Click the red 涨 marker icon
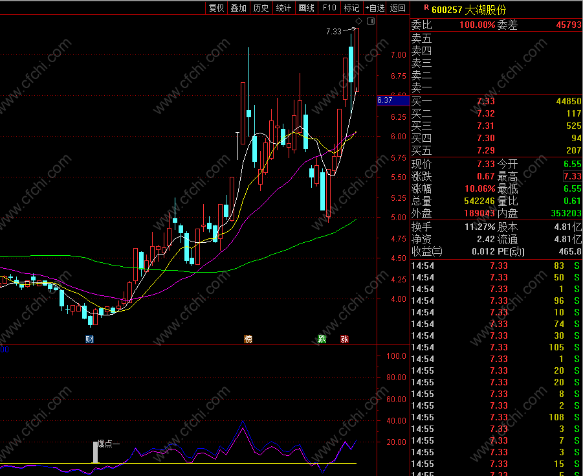The height and width of the screenshot is (476, 583). click(345, 339)
